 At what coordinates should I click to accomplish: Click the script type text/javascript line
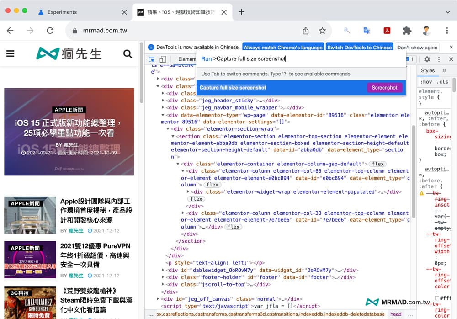240,306
